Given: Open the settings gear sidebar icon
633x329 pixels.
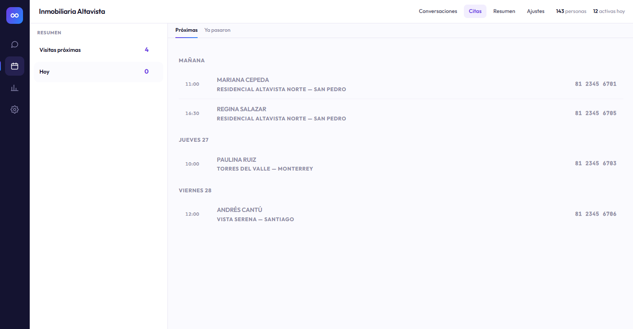Looking at the screenshot, I should (15, 110).
